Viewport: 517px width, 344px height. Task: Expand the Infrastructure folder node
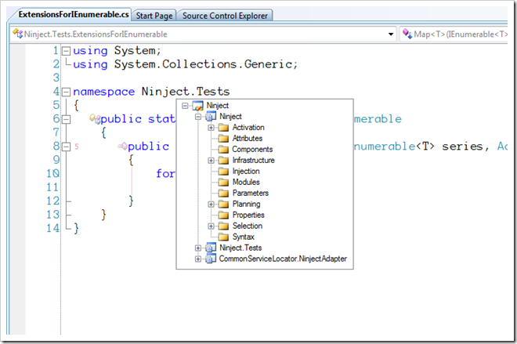[x=211, y=161]
